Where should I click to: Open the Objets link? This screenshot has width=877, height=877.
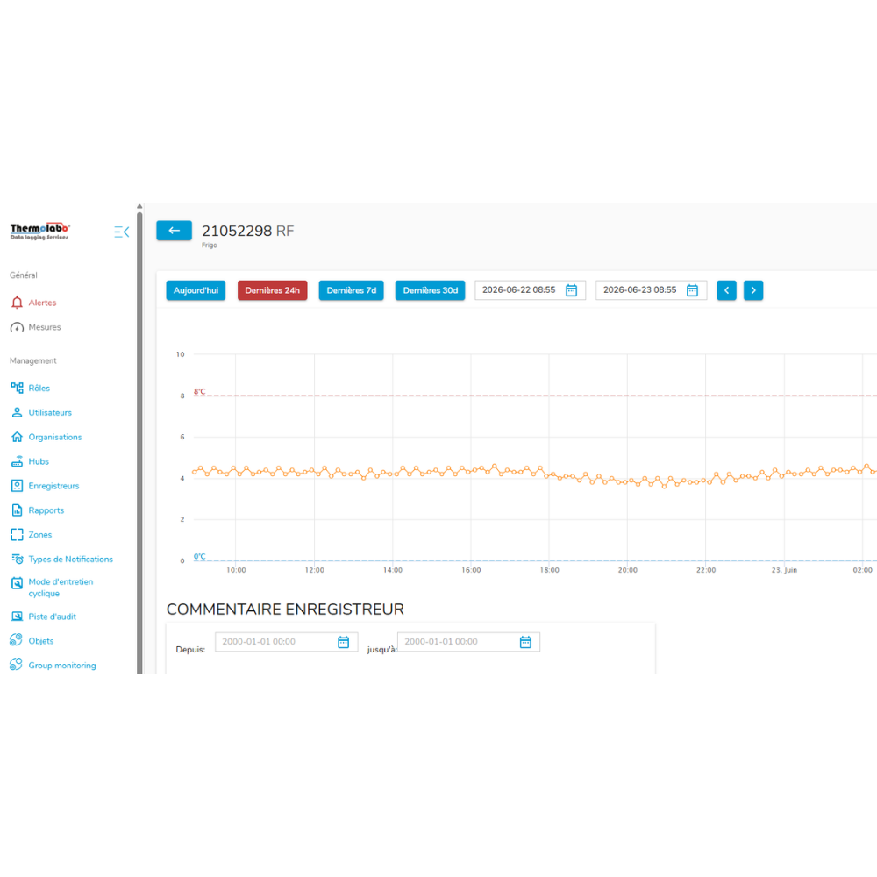pos(41,641)
